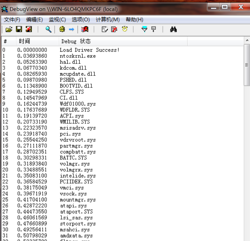This screenshot has height=241, width=250.
Task: Toggle the clock time format icon
Action: pos(125,29)
